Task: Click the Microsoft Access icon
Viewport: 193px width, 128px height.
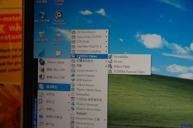Action: pyautogui.click(x=72, y=123)
